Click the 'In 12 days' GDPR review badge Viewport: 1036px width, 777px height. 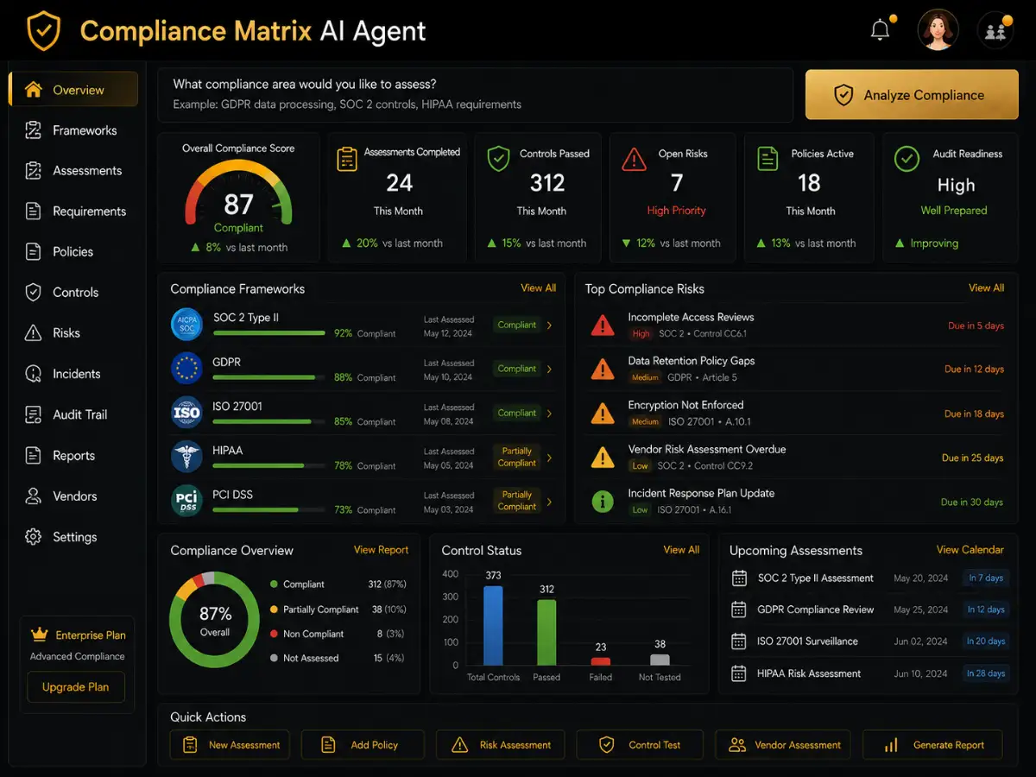pos(986,610)
